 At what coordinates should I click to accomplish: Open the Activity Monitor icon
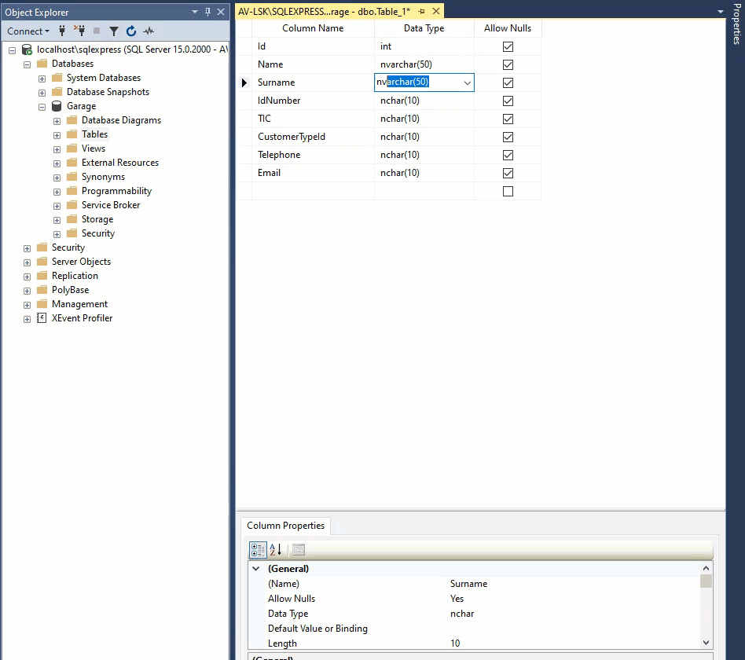tap(149, 31)
